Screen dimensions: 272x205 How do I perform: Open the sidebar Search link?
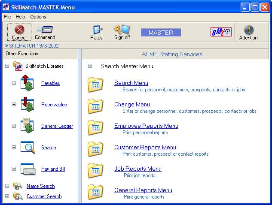click(49, 148)
